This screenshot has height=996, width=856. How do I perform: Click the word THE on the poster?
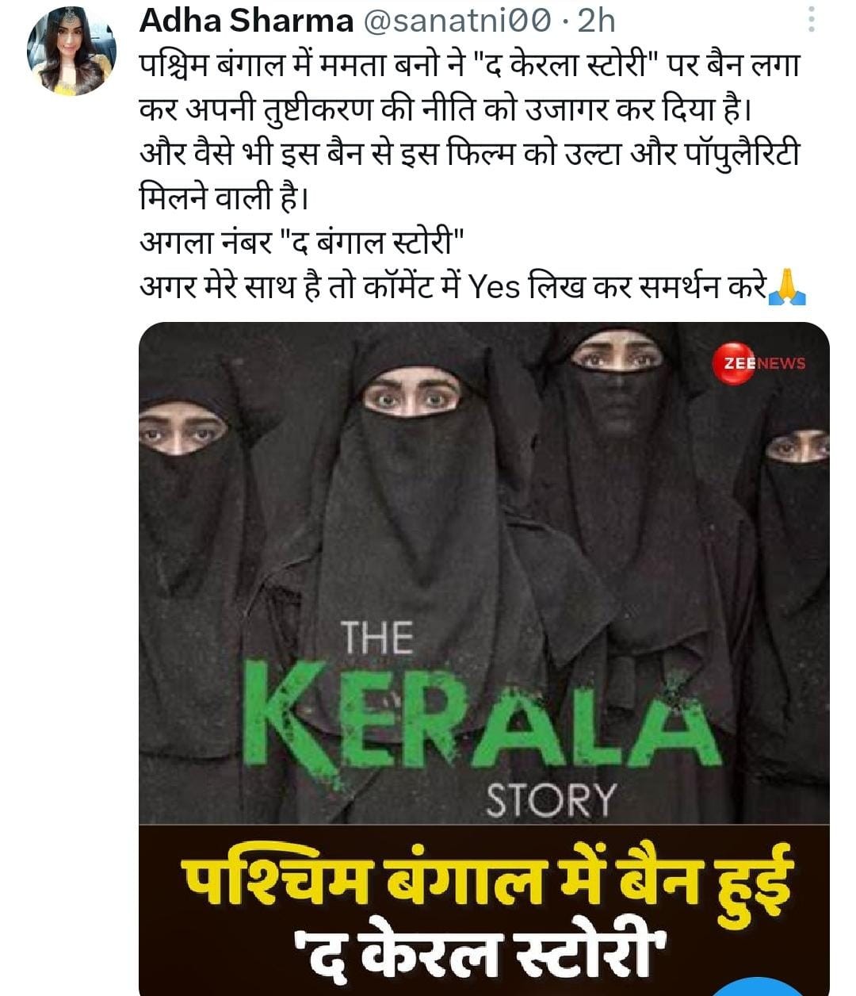tap(376, 638)
